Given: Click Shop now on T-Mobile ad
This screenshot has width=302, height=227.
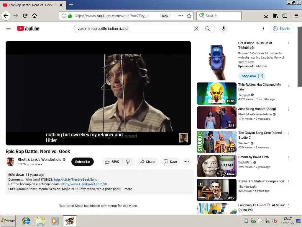Looking at the screenshot, I should (252, 76).
